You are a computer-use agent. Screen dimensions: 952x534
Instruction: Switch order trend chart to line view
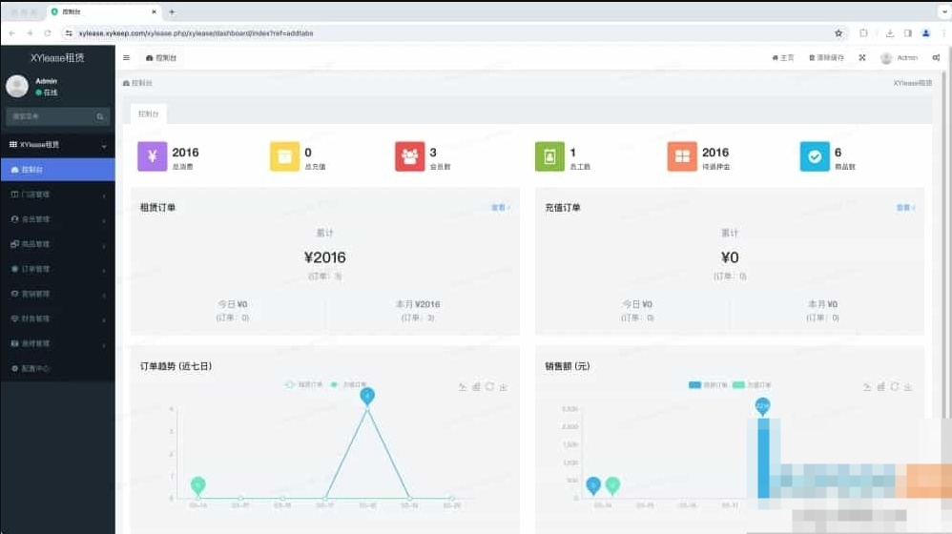pyautogui.click(x=463, y=386)
